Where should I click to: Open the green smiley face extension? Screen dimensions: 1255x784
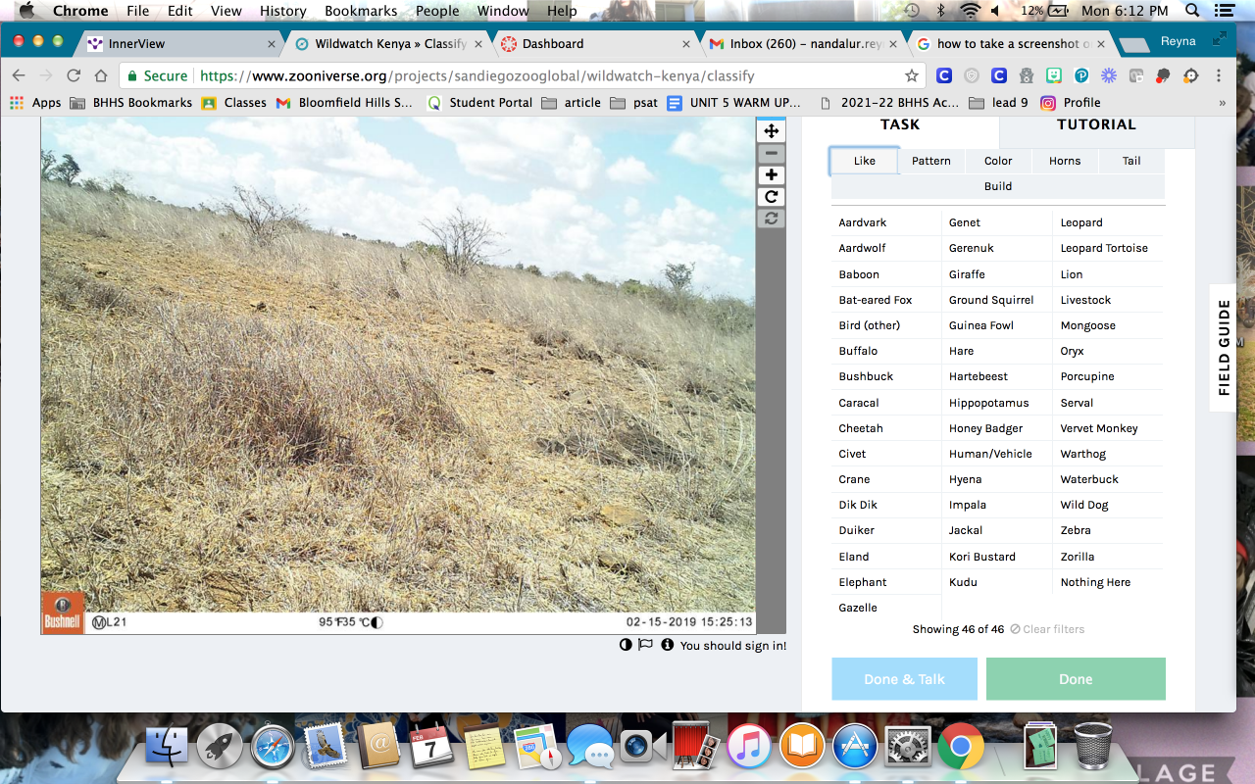pyautogui.click(x=1054, y=75)
